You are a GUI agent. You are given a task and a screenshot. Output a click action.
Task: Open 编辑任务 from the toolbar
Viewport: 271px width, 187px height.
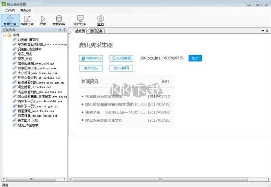tap(27, 20)
